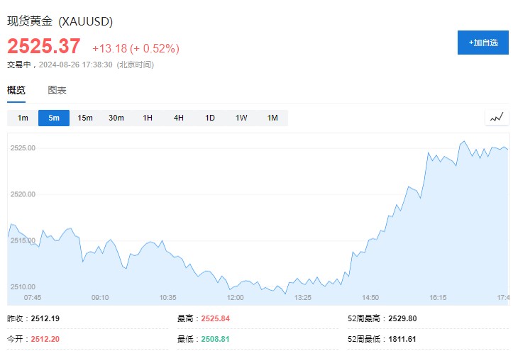Select the 1M monthly interval
513x351 pixels.
[x=272, y=118]
